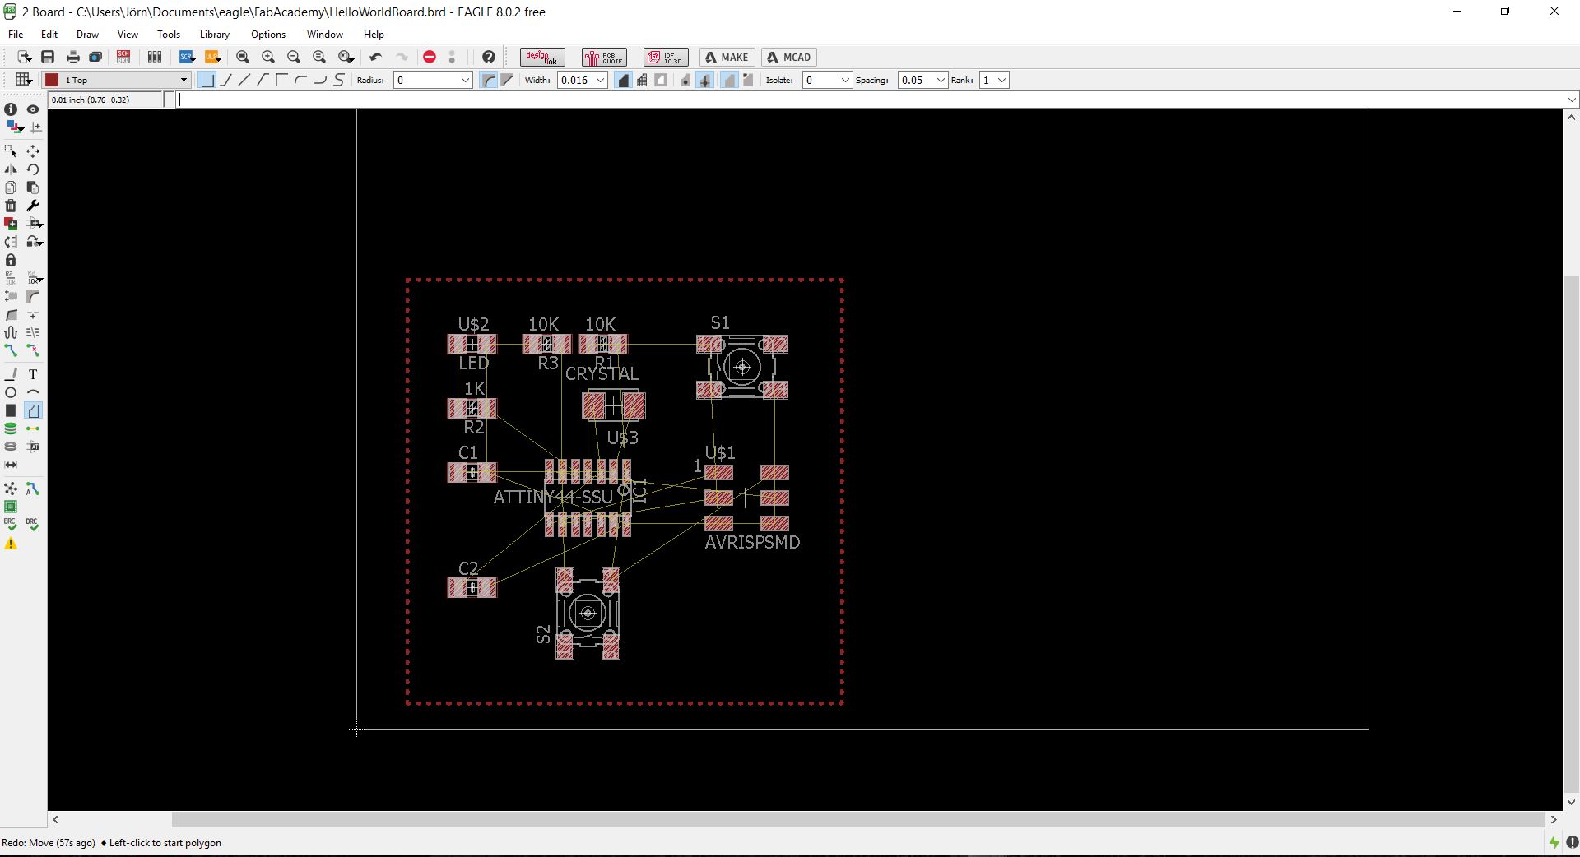Expand the Radius dropdown
The image size is (1580, 857).
(465, 80)
